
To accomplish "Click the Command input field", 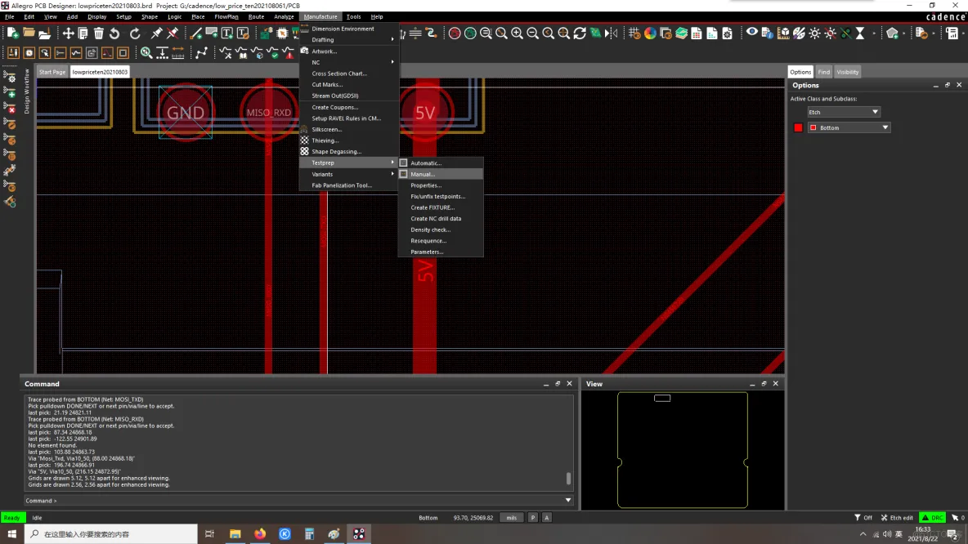I will [x=298, y=500].
